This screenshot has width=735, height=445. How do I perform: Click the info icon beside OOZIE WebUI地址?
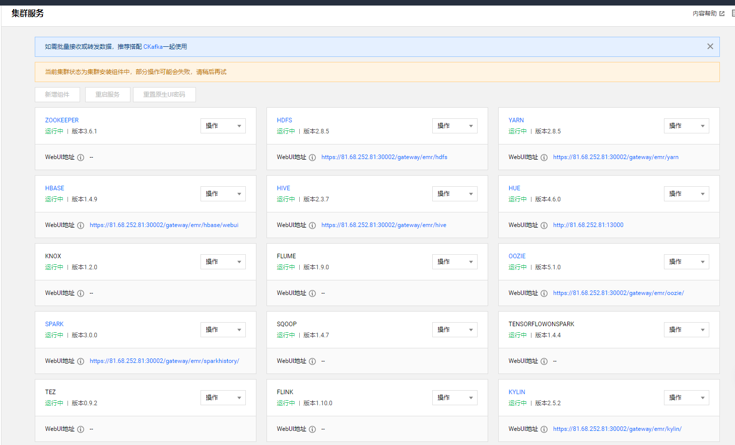tap(544, 293)
